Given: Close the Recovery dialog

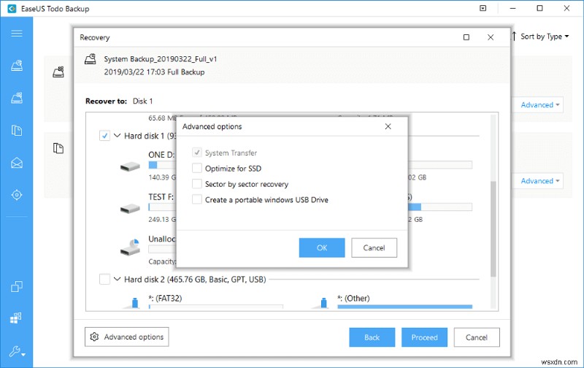Looking at the screenshot, I should click(x=491, y=37).
